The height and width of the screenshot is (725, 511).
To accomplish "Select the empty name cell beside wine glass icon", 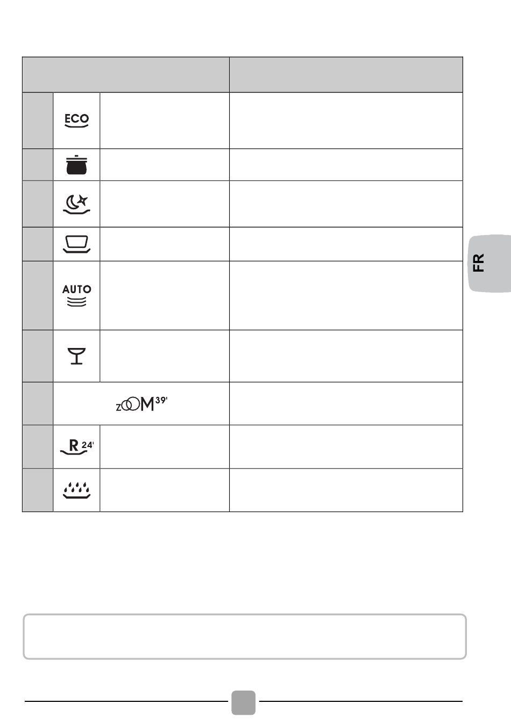I will 165,356.
